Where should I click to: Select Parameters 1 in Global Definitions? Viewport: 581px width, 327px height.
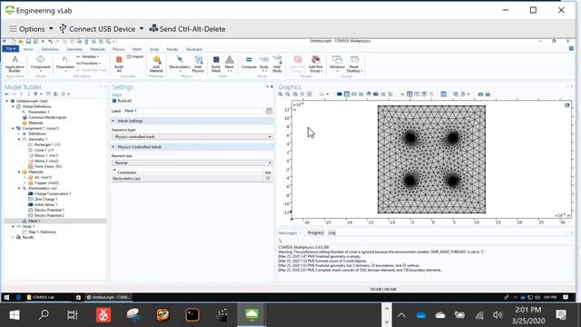click(x=35, y=112)
